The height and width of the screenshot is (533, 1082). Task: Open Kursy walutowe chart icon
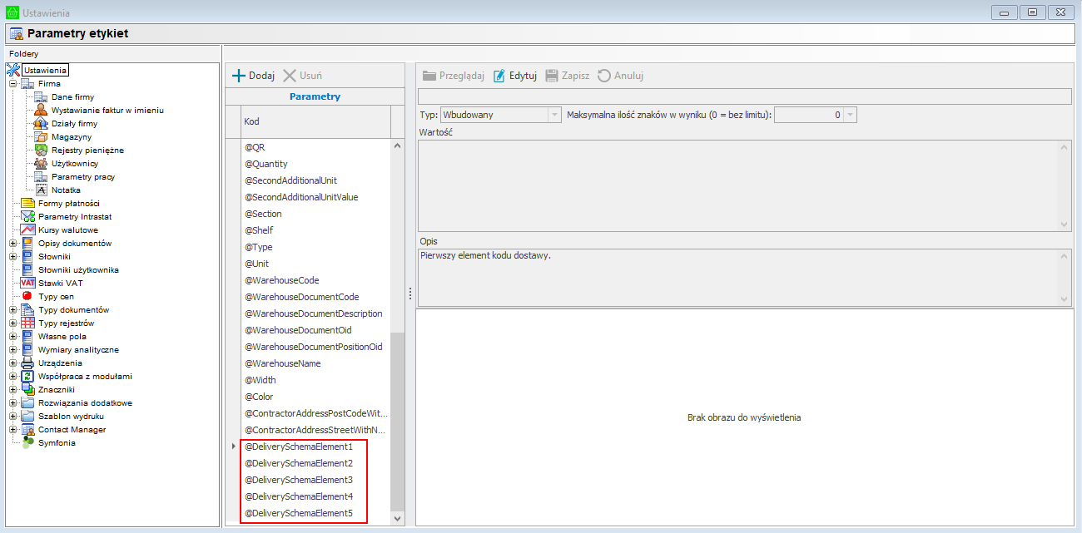[x=27, y=230]
